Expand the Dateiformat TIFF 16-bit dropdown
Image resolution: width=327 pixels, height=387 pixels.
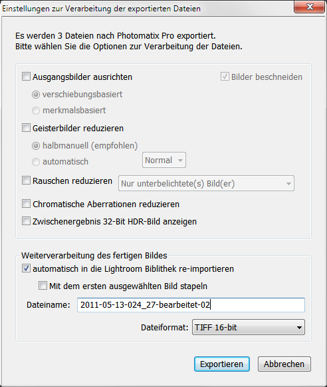point(249,327)
